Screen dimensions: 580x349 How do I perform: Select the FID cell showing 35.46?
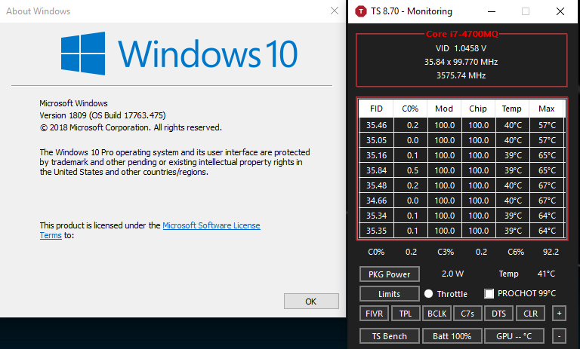tap(377, 125)
